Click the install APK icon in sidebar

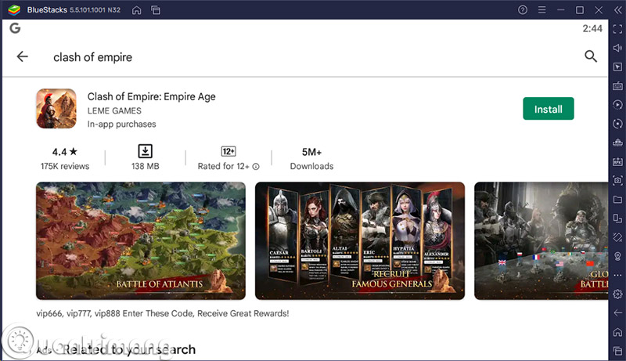617,161
